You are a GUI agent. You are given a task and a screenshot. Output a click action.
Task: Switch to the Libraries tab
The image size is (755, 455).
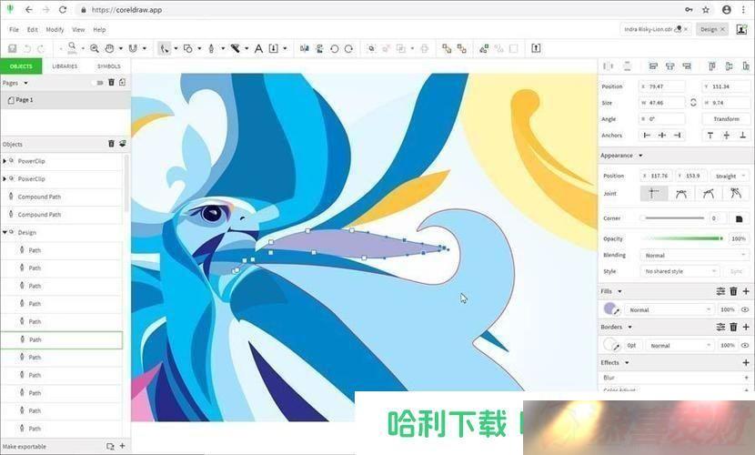[x=65, y=66]
